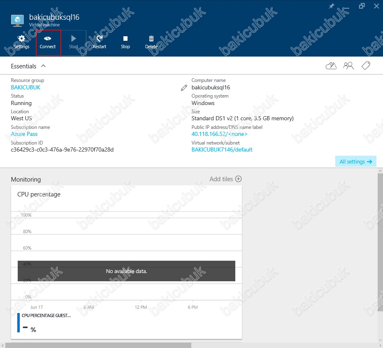Click the horizontal scrollbar thumb
Screen dimensions: 383x348
click(x=98, y=345)
